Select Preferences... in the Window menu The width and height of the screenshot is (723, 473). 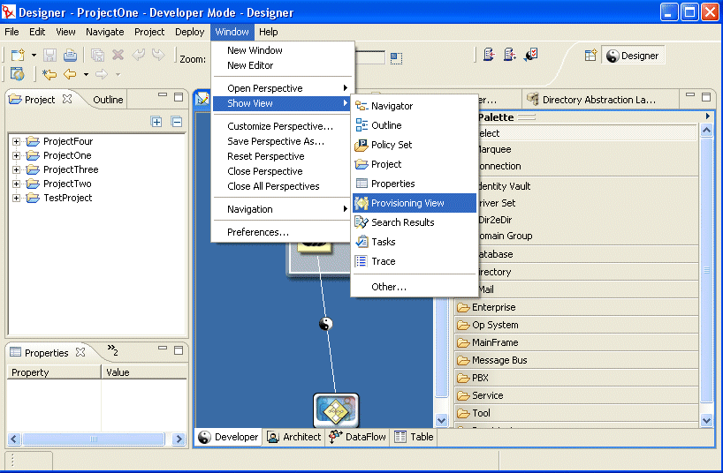[x=257, y=232]
